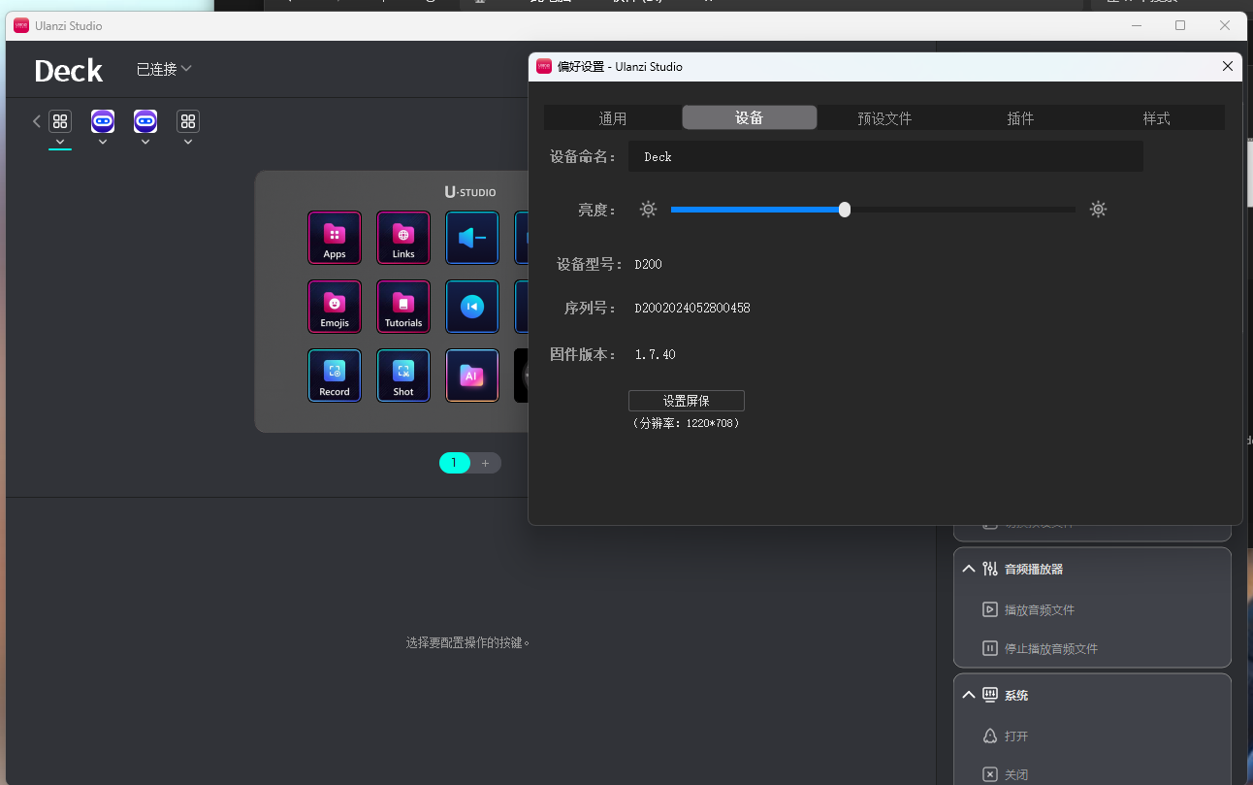Click the 分辨率: 1220*708 resolution note
Viewport: 1253px width, 785px height.
[x=686, y=423]
